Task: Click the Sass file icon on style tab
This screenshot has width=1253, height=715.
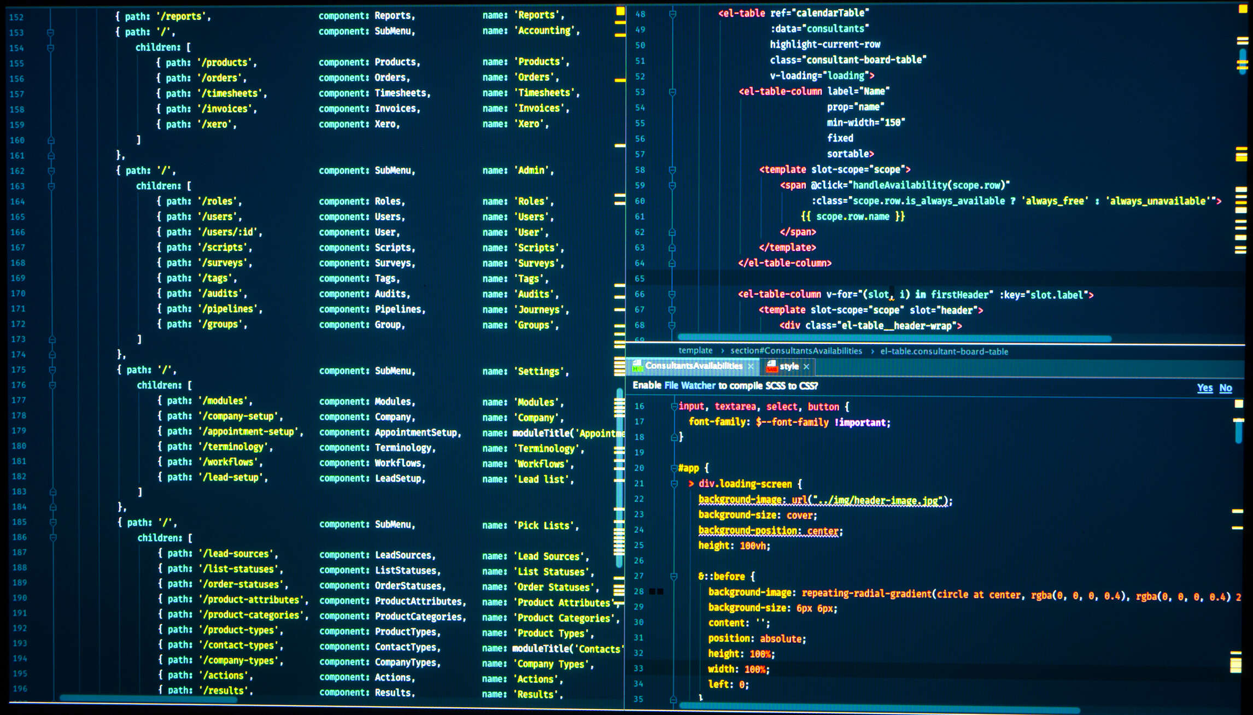Action: pyautogui.click(x=772, y=366)
